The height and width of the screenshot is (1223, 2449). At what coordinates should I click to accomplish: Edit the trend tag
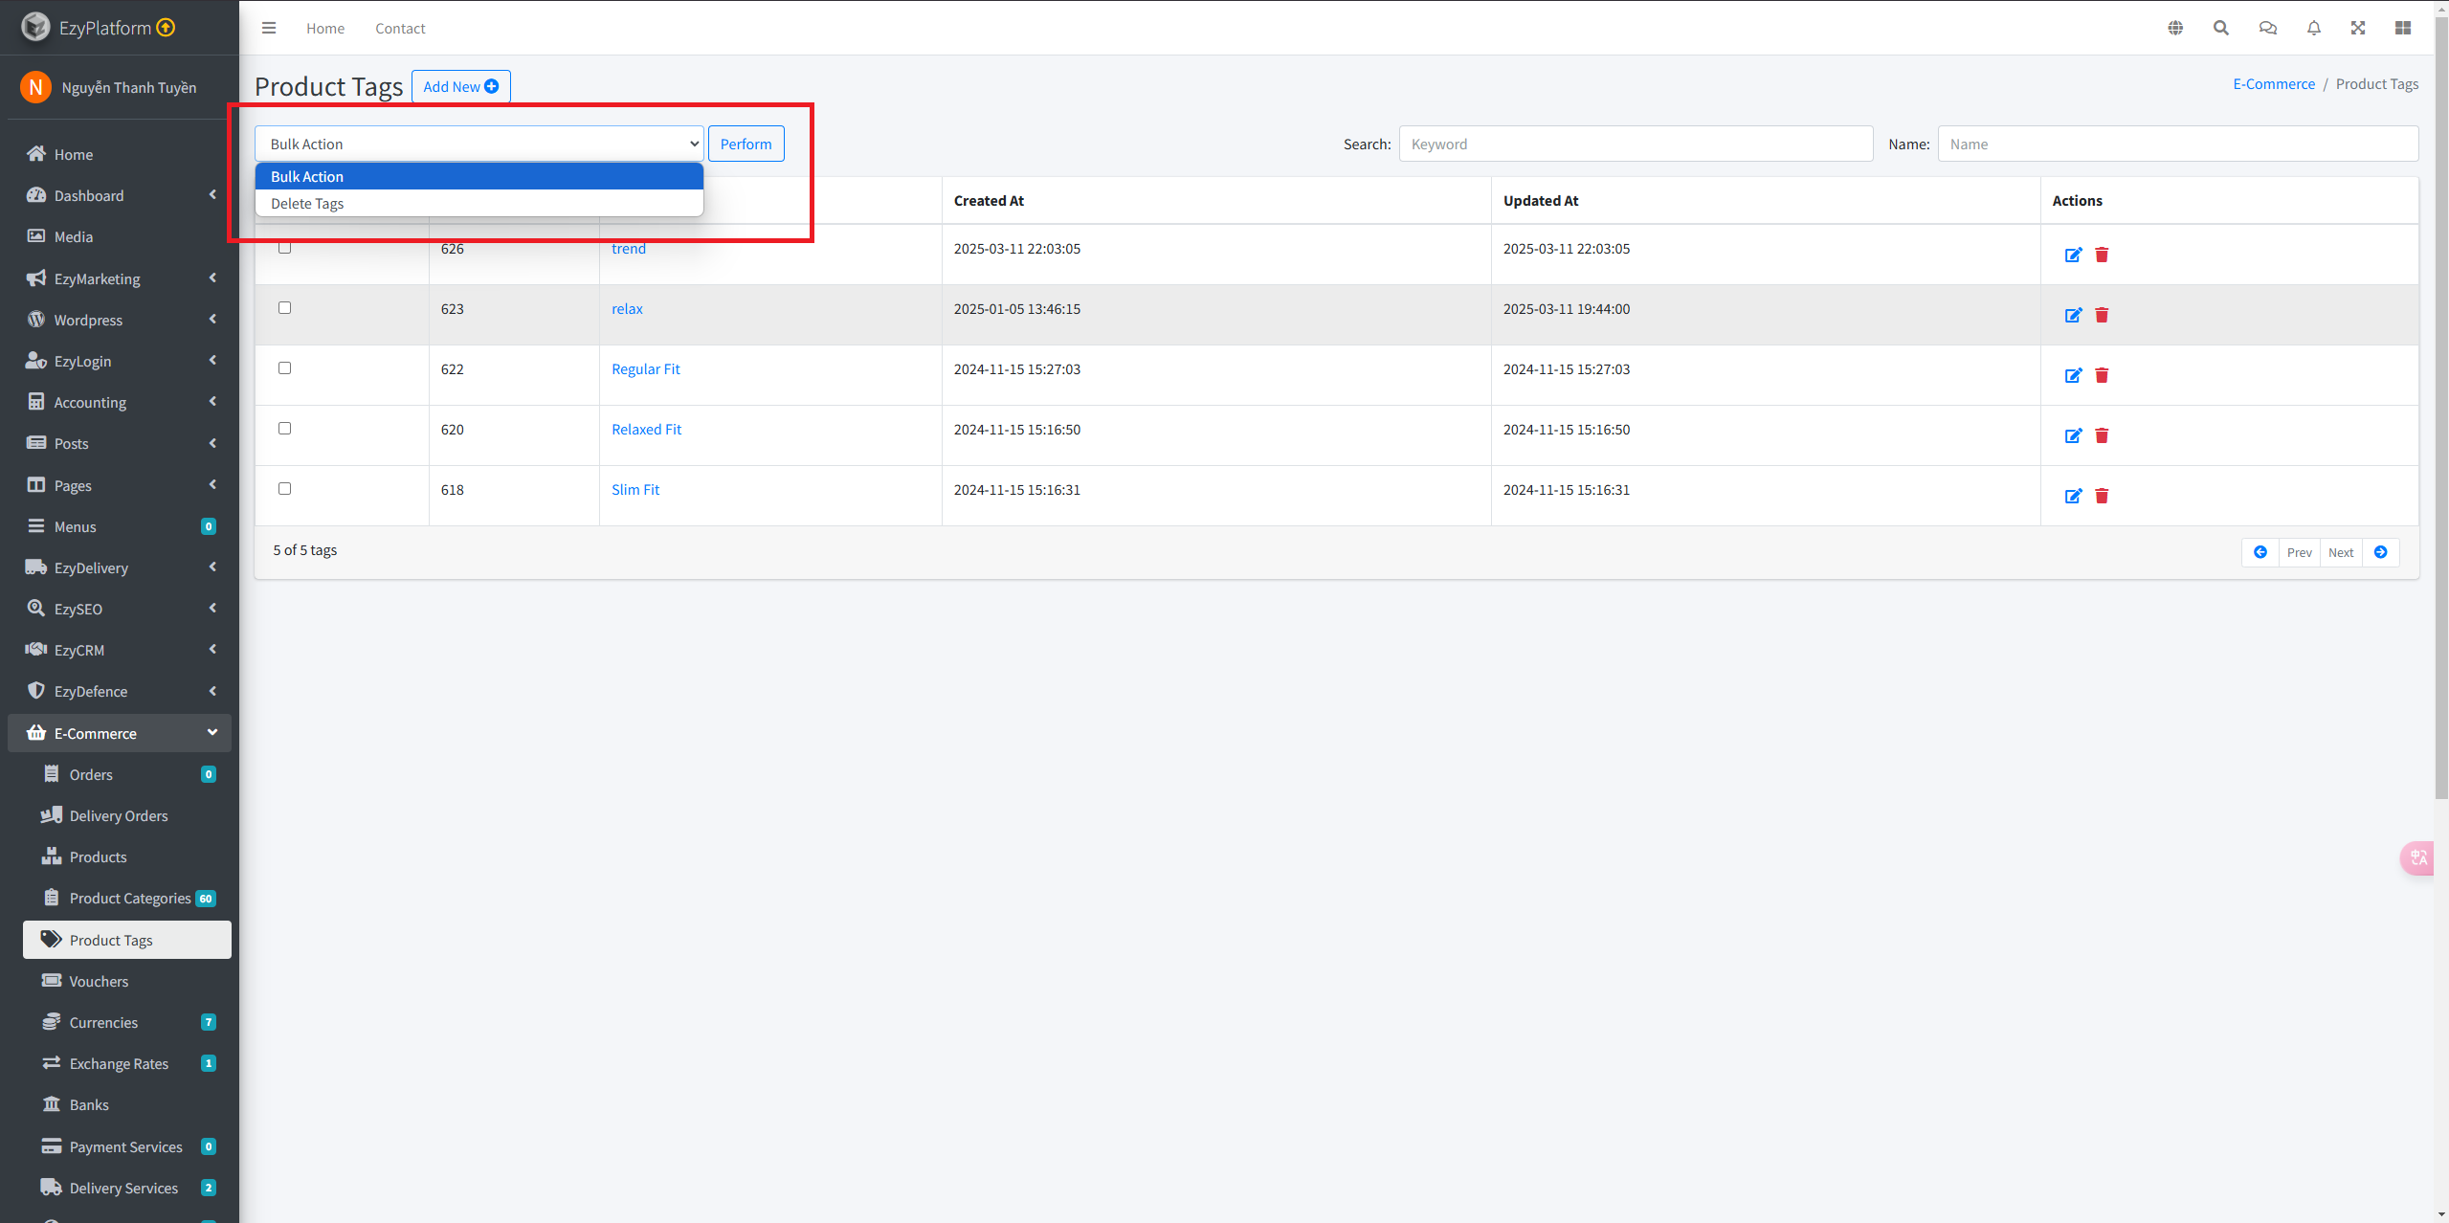2073,255
